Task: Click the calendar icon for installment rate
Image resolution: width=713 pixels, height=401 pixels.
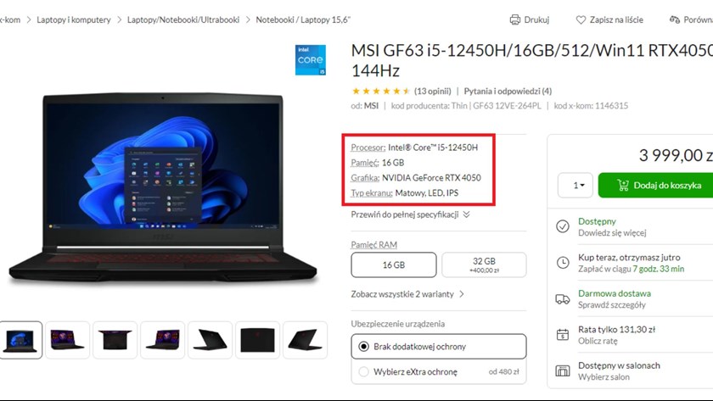Action: (563, 335)
